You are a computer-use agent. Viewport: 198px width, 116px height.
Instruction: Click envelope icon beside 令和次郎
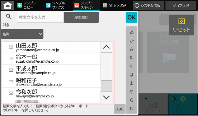pos(11,93)
